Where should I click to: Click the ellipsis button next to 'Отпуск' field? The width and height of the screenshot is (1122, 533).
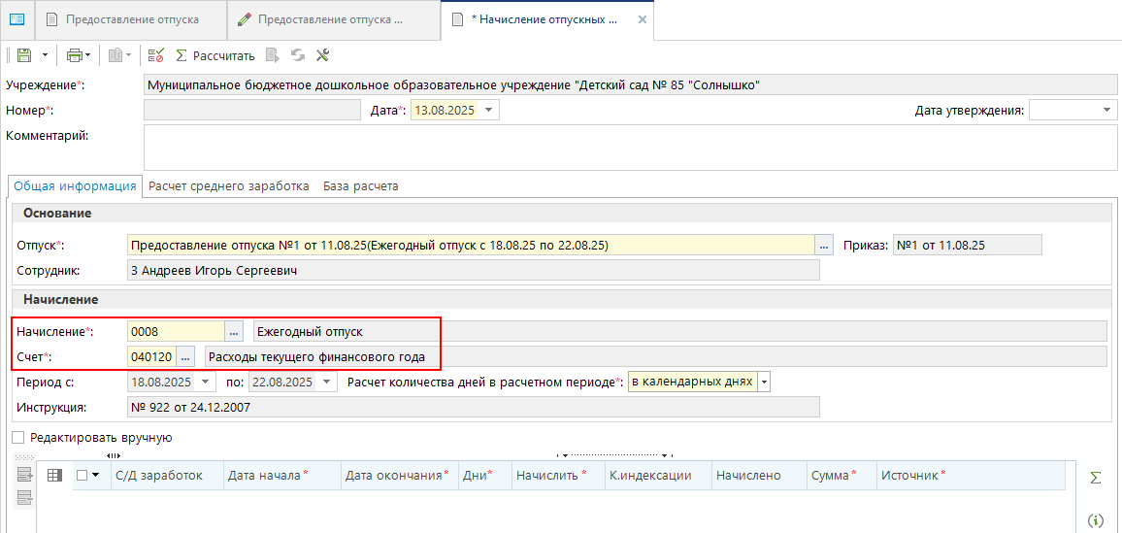(x=824, y=246)
